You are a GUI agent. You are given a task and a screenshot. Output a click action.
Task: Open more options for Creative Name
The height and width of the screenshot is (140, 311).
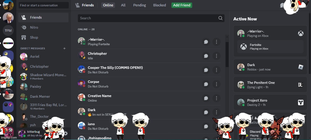point(216,98)
